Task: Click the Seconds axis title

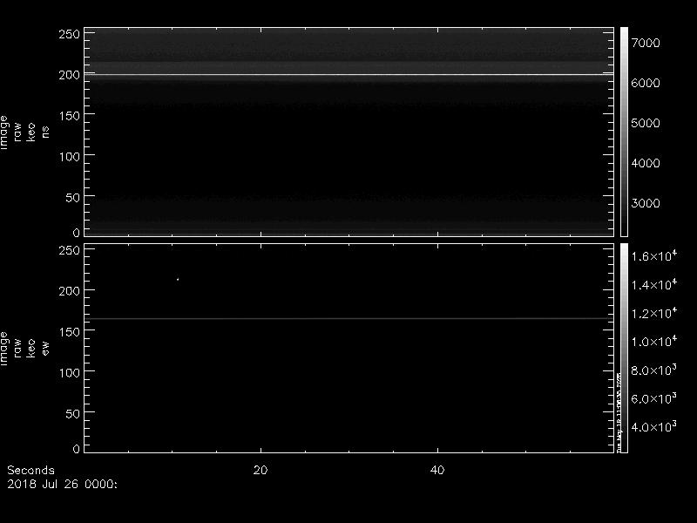Action: (x=30, y=470)
